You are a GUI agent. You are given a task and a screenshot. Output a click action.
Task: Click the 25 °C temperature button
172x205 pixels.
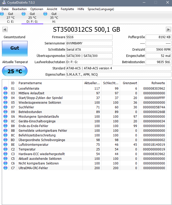15,71
